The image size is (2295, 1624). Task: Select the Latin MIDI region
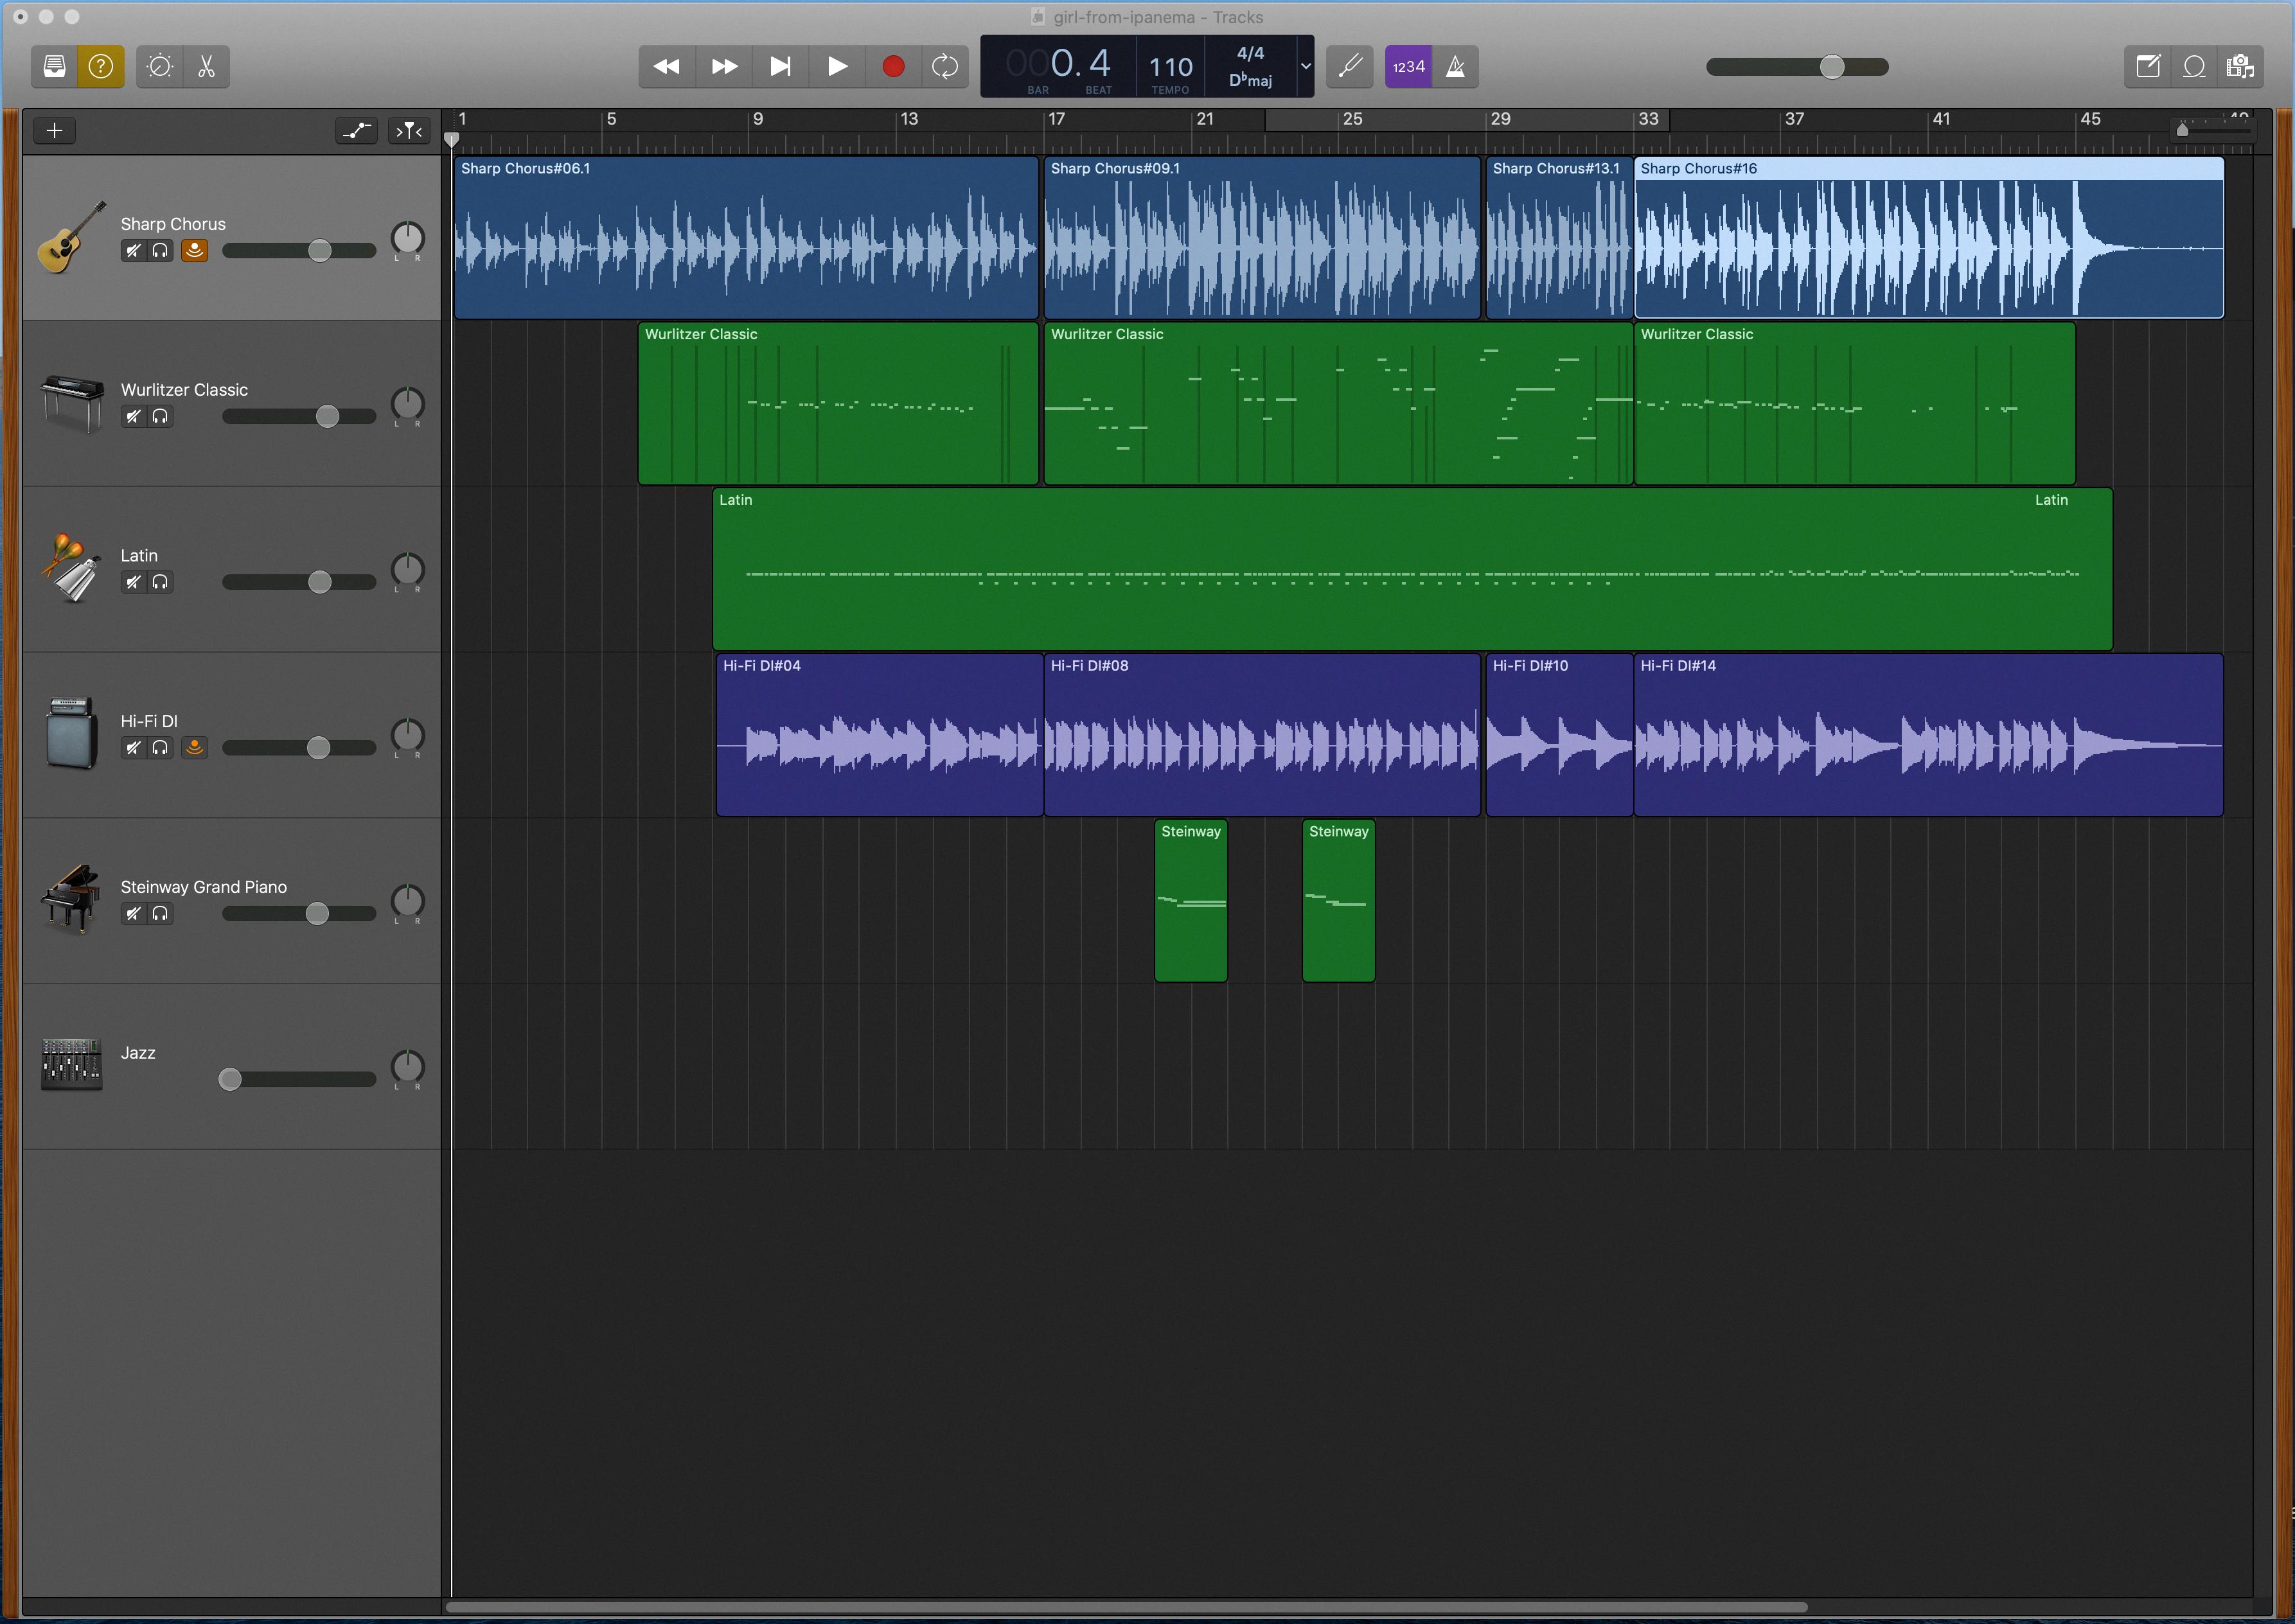(x=1412, y=569)
